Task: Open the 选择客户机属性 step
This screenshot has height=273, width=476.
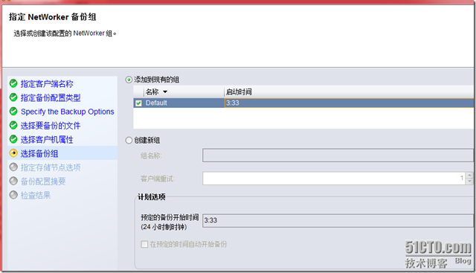Action: (x=47, y=140)
